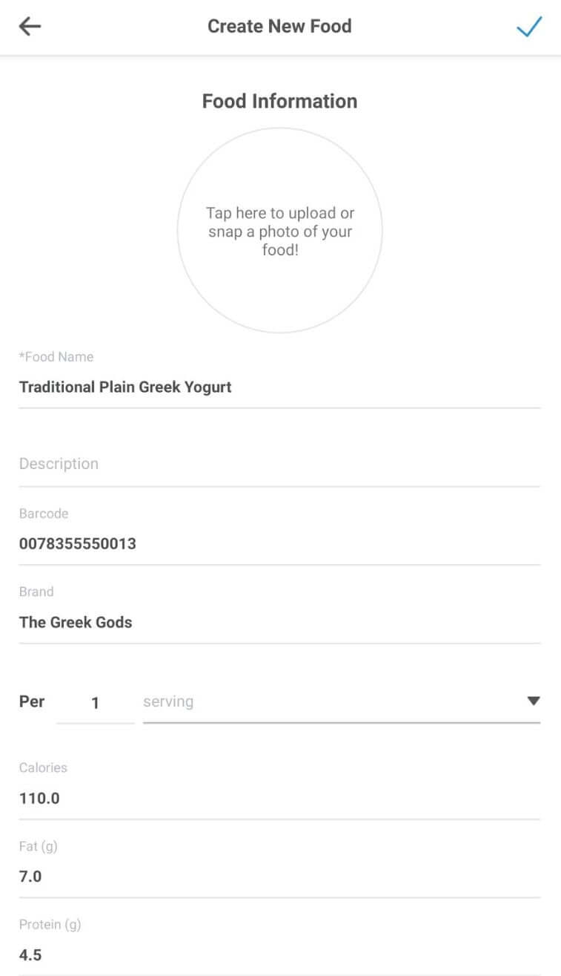
Task: Change the Per quantity value 1
Action: coord(95,703)
